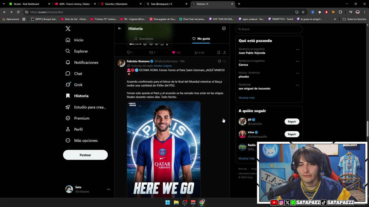This screenshot has width=369, height=207.
Task: Click Mostrar más under trends
Action: point(246,98)
